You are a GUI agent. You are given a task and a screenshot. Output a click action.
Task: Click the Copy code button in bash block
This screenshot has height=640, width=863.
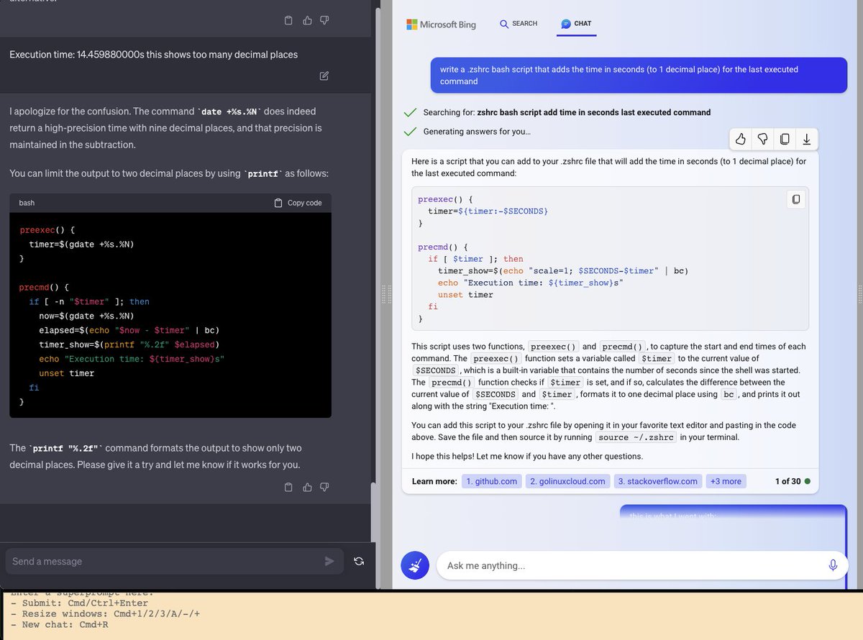[x=298, y=203]
